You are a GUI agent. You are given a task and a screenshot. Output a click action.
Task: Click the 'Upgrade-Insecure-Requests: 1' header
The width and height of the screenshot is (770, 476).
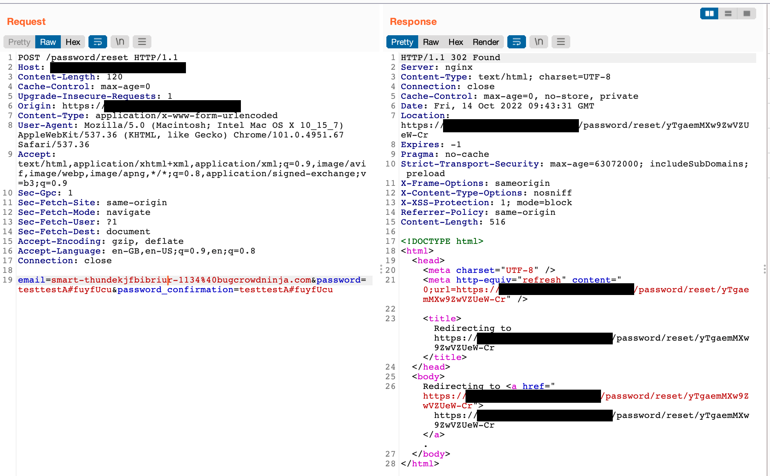click(95, 96)
